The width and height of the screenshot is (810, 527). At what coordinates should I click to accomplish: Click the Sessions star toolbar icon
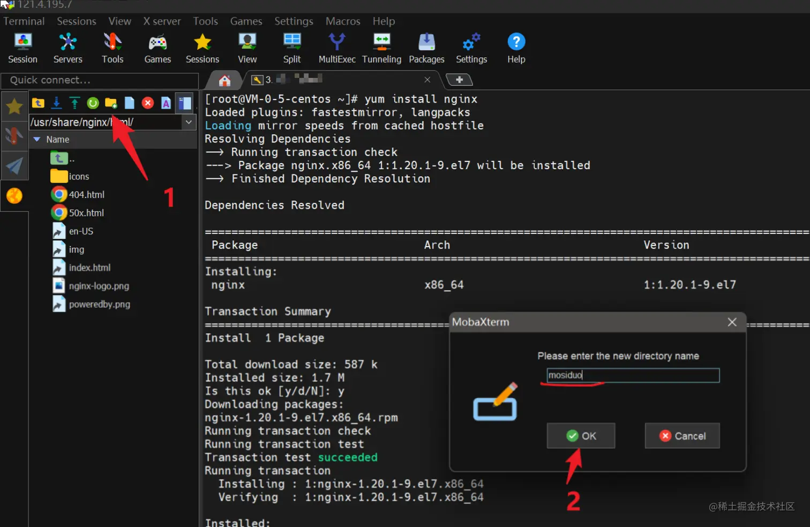202,48
